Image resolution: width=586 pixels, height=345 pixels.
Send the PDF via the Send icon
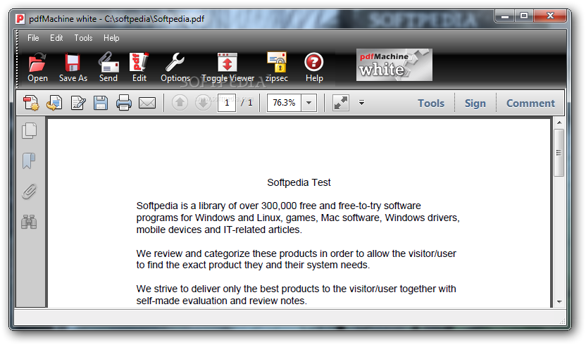tap(108, 63)
